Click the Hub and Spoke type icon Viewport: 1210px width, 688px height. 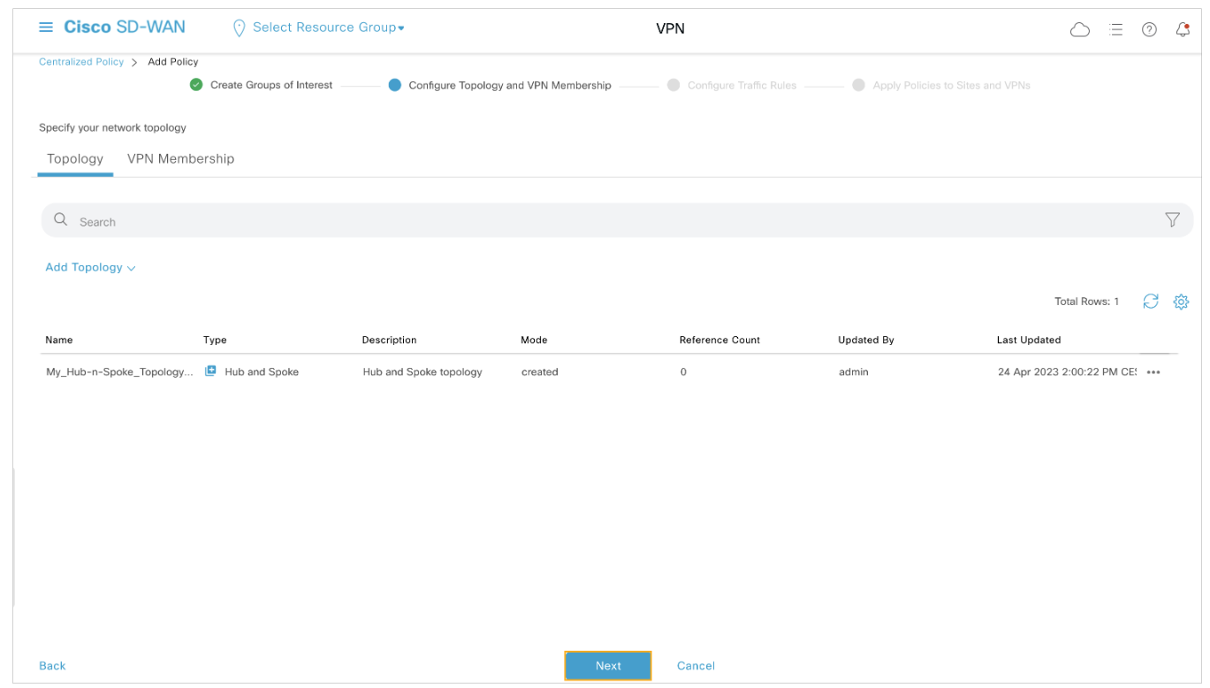(210, 371)
